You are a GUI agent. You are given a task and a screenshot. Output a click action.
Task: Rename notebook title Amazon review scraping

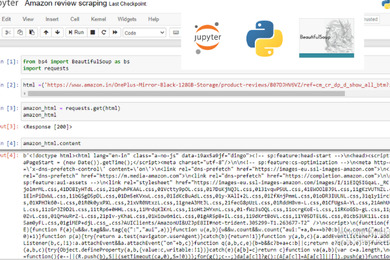66,3
